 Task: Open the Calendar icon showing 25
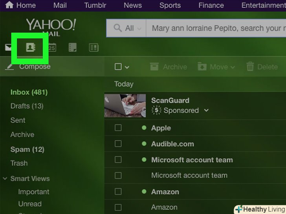(x=52, y=47)
